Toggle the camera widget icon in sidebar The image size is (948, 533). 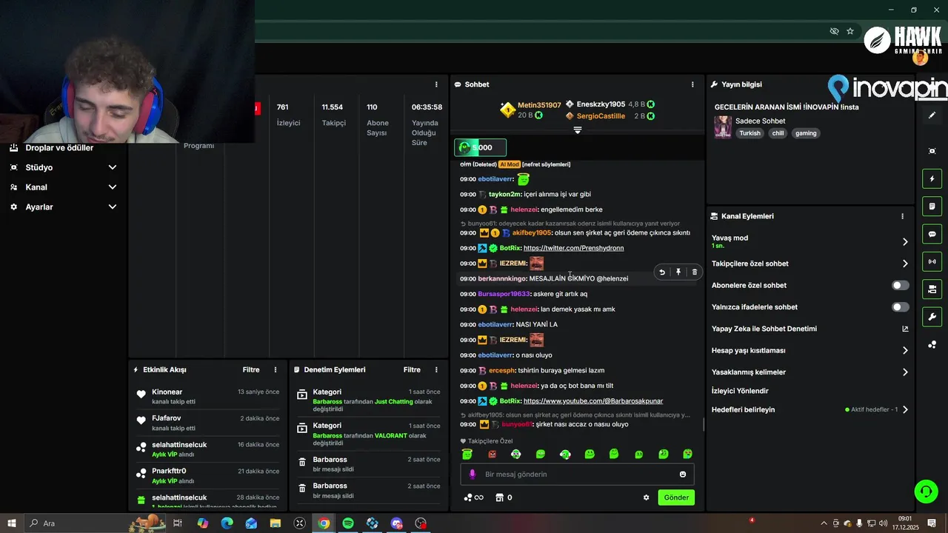932,289
